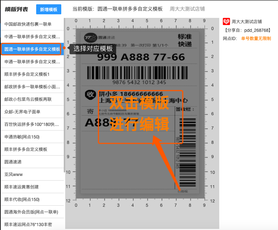Click the Pinduoduo store logo icon
This screenshot has height=230, width=278.
[x=226, y=21]
